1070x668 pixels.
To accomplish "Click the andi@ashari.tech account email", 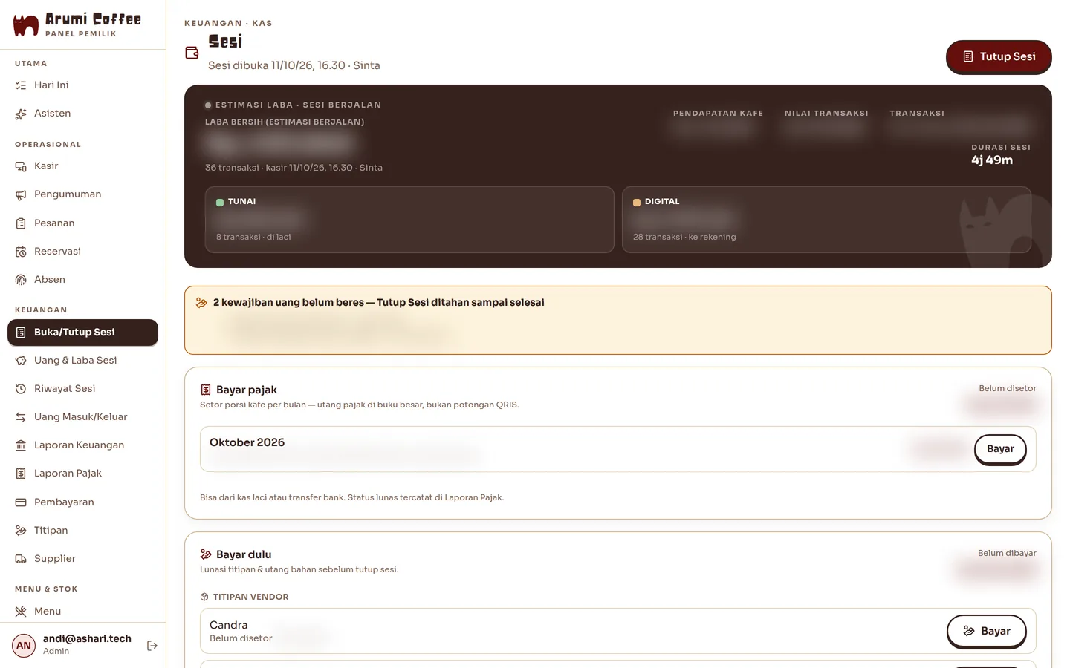I will tap(87, 638).
